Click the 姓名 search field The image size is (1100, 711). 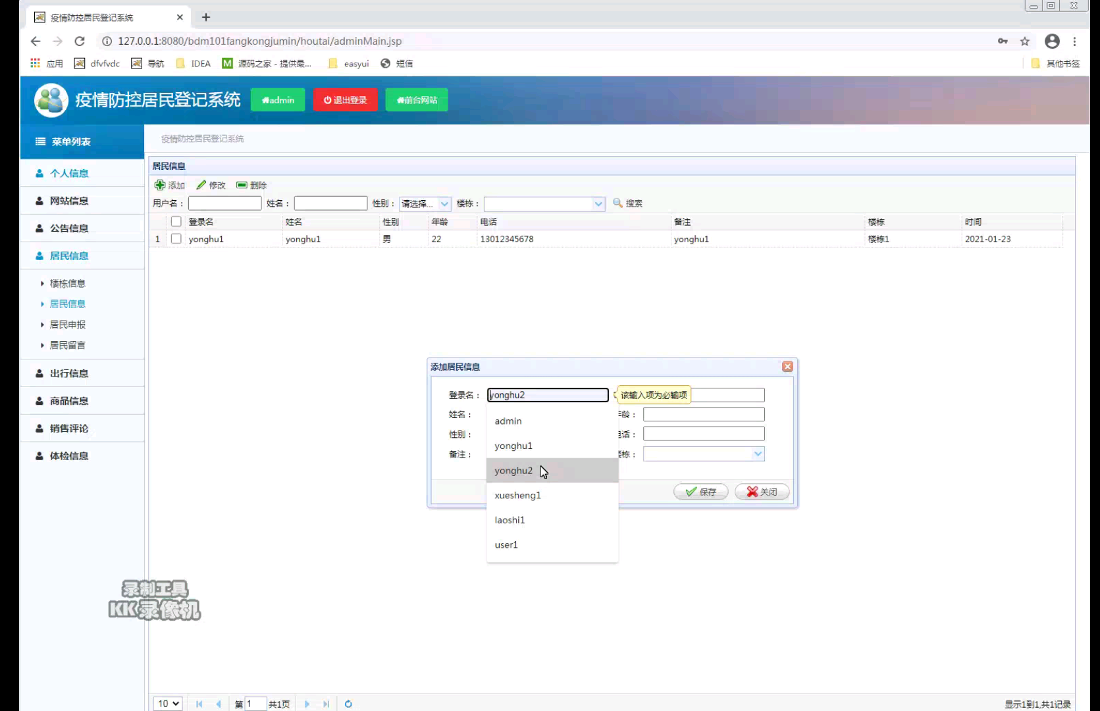pyautogui.click(x=330, y=203)
